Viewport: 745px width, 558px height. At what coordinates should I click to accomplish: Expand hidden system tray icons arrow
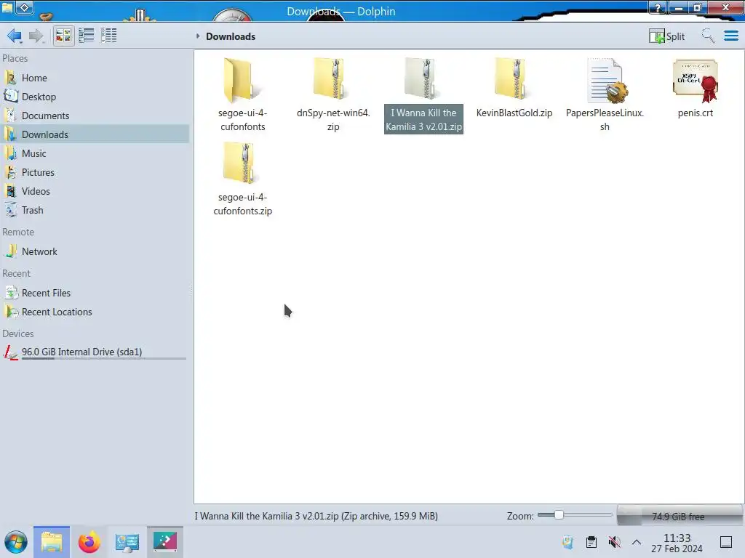coord(637,542)
